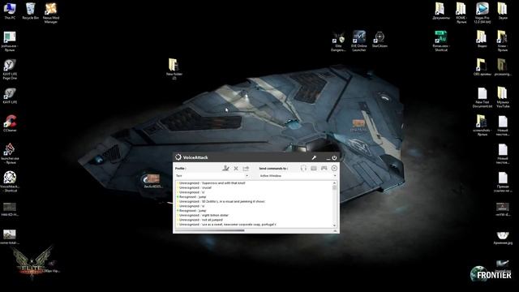Click the export profile icon in VoiceAttack
Viewport: 519px width, 292px height.
coord(246,169)
